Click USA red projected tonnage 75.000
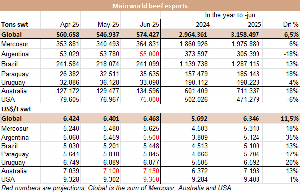 (149, 100)
